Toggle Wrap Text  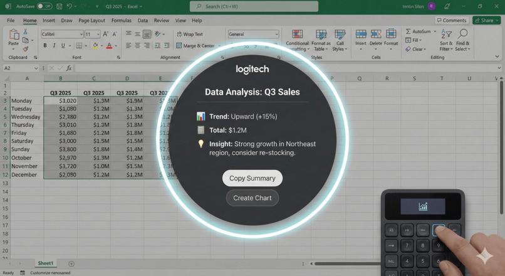(x=190, y=34)
